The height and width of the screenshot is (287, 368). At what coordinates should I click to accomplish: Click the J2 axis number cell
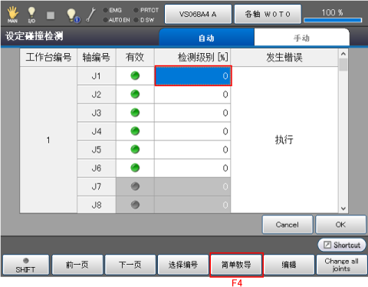point(97,94)
